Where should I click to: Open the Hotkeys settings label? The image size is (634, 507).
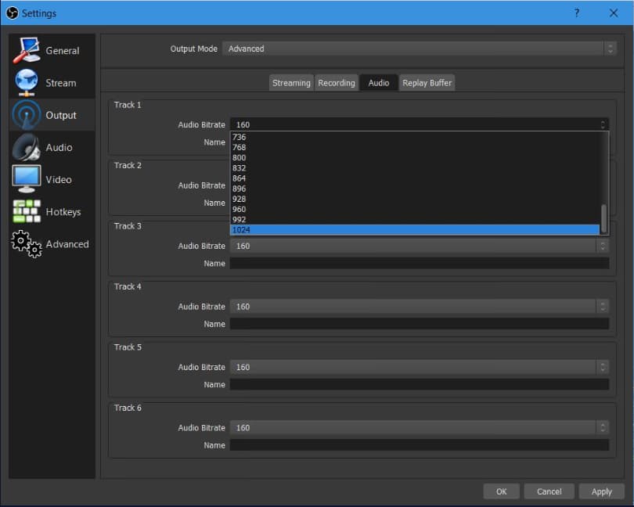63,212
